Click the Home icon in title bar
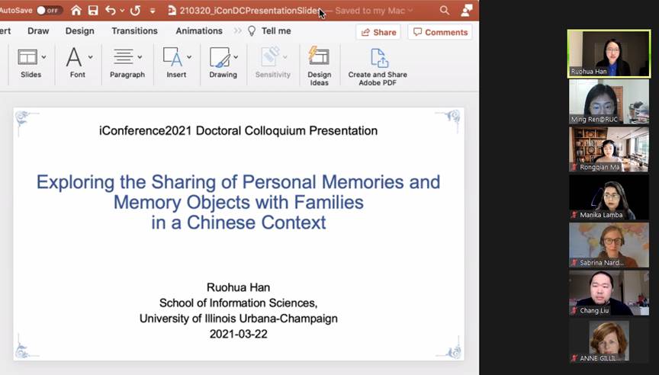Viewport: 659px width, 375px height. [76, 11]
